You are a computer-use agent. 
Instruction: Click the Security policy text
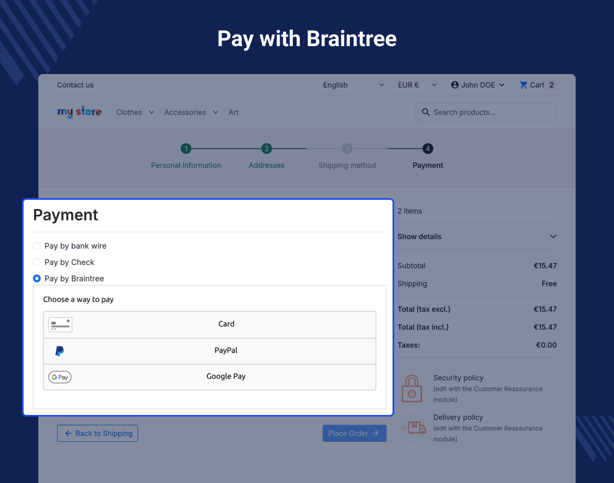coord(458,378)
